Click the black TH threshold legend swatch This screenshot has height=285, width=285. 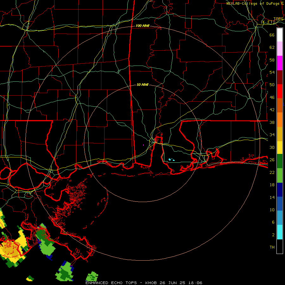pos(280,246)
